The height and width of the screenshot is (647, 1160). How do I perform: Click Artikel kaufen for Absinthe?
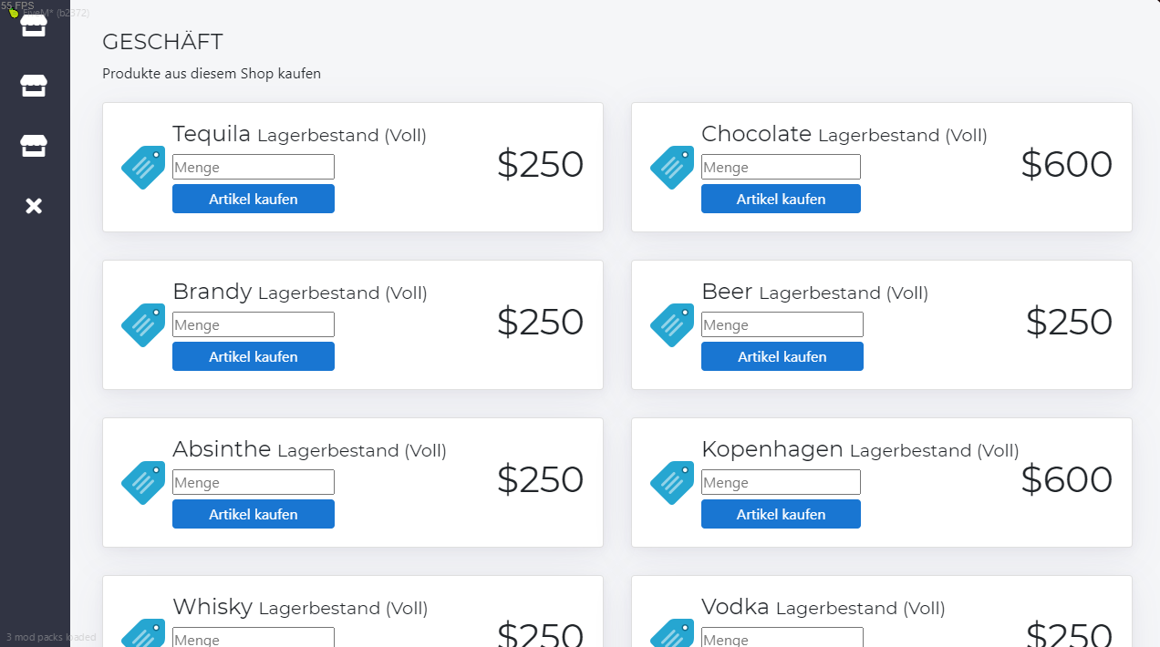(254, 514)
